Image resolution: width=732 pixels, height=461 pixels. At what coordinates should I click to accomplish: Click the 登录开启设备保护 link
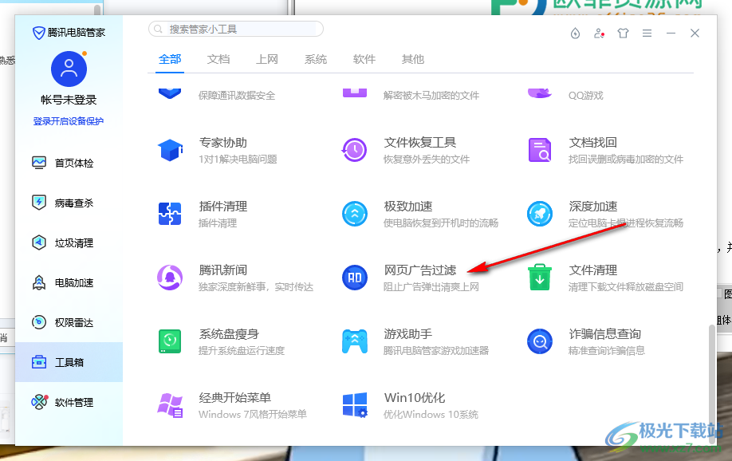69,121
